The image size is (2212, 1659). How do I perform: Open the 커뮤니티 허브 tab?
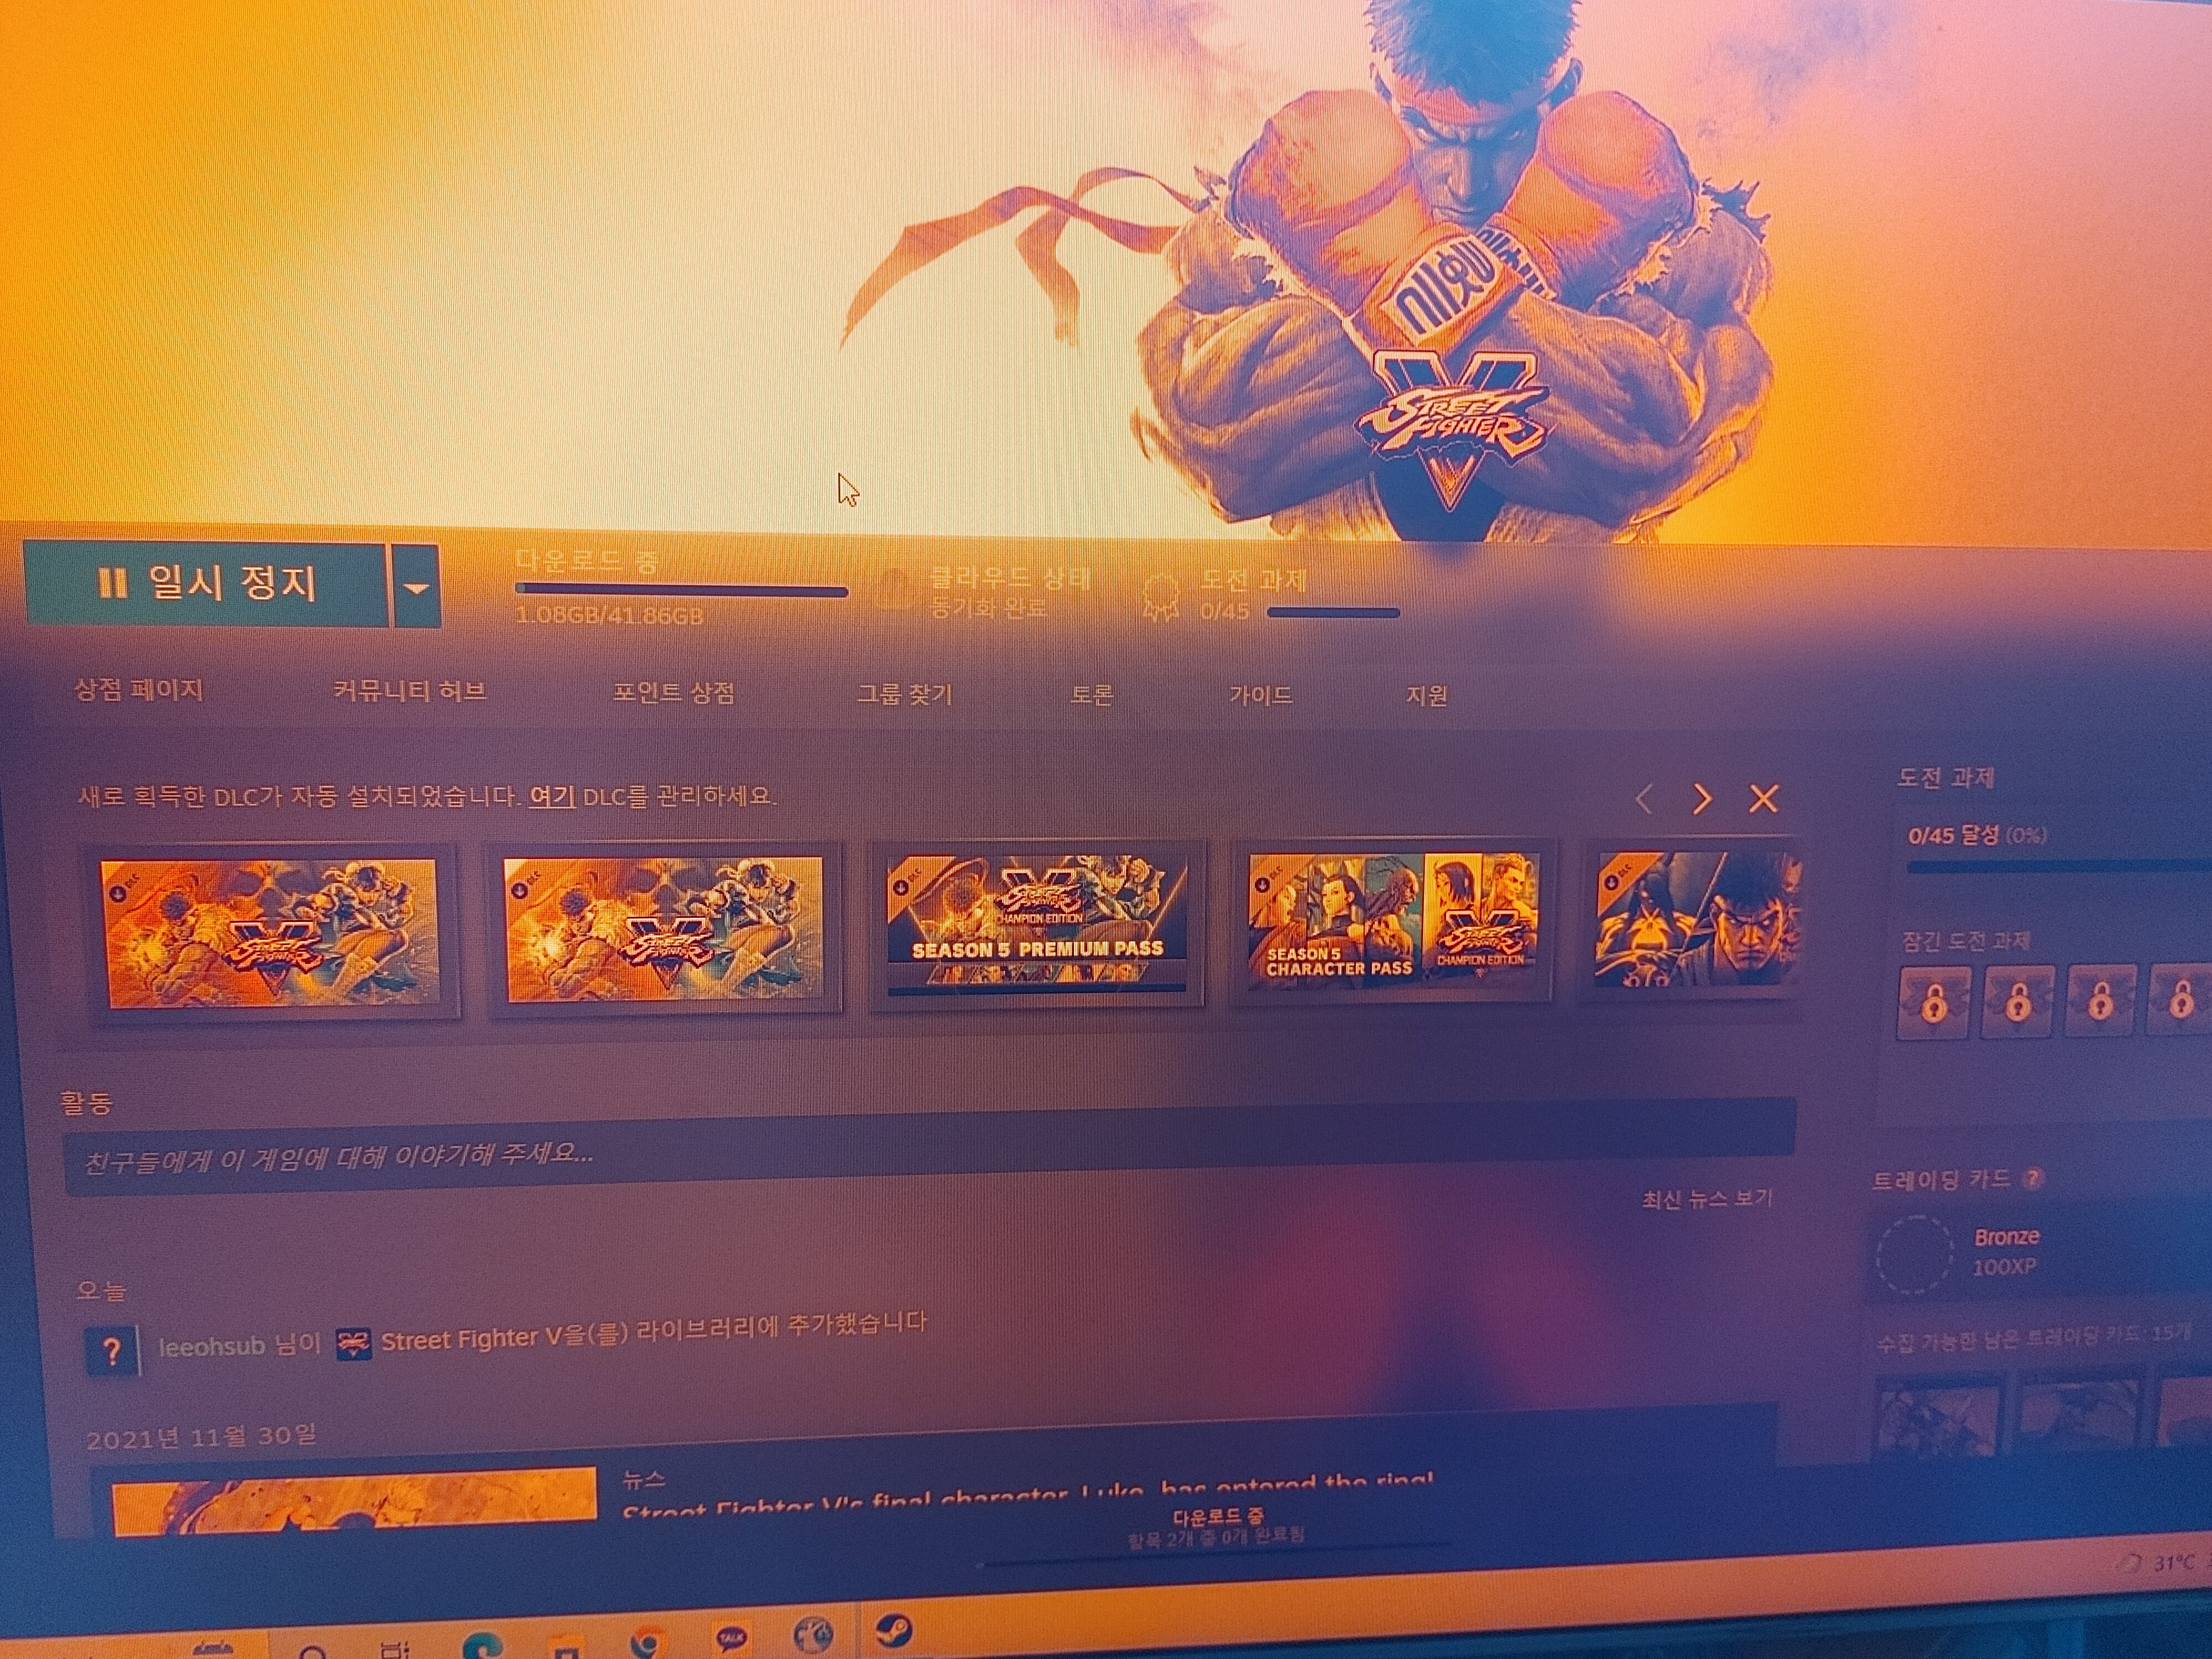click(410, 692)
